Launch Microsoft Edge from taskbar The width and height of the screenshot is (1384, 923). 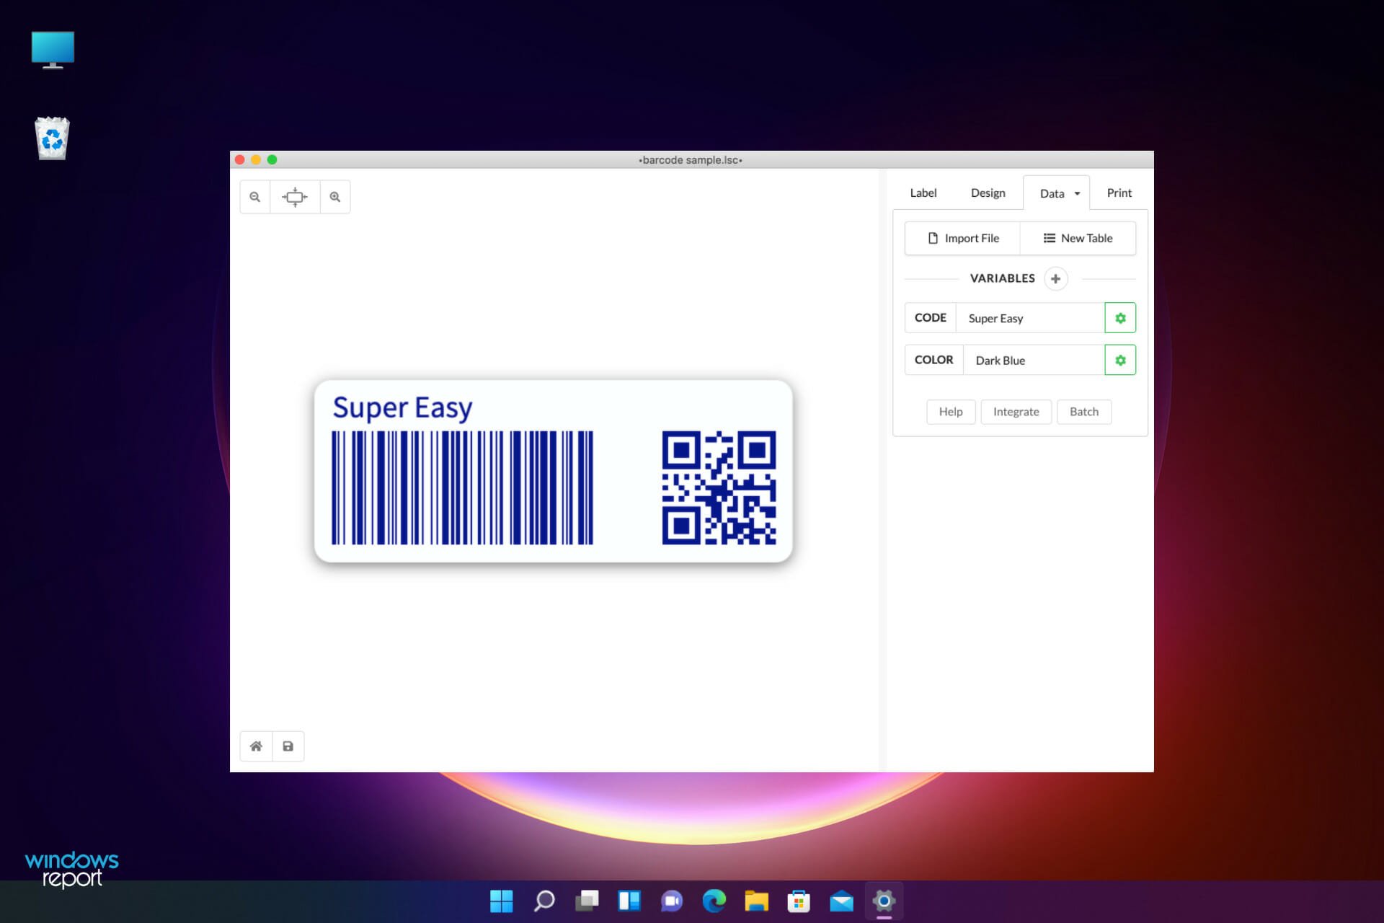[x=714, y=901]
